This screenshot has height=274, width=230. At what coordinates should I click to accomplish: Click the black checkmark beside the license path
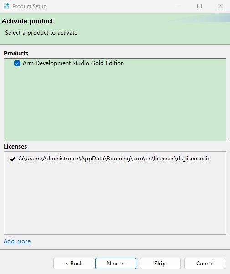pyautogui.click(x=13, y=159)
